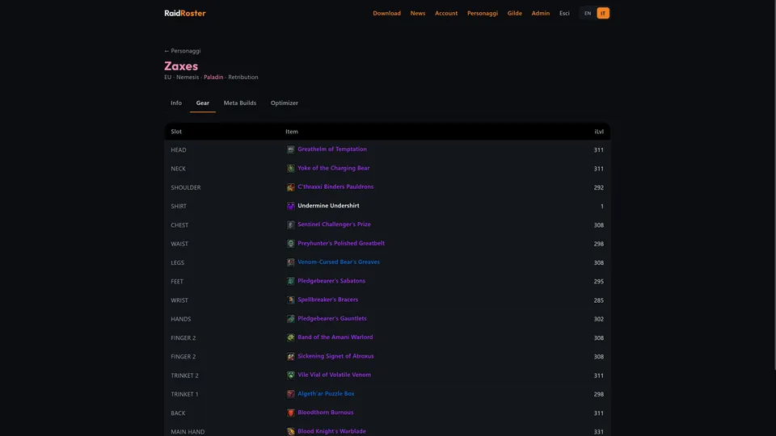Open Vile Vial of Volatile Venom link
The image size is (776, 436).
[x=334, y=375]
